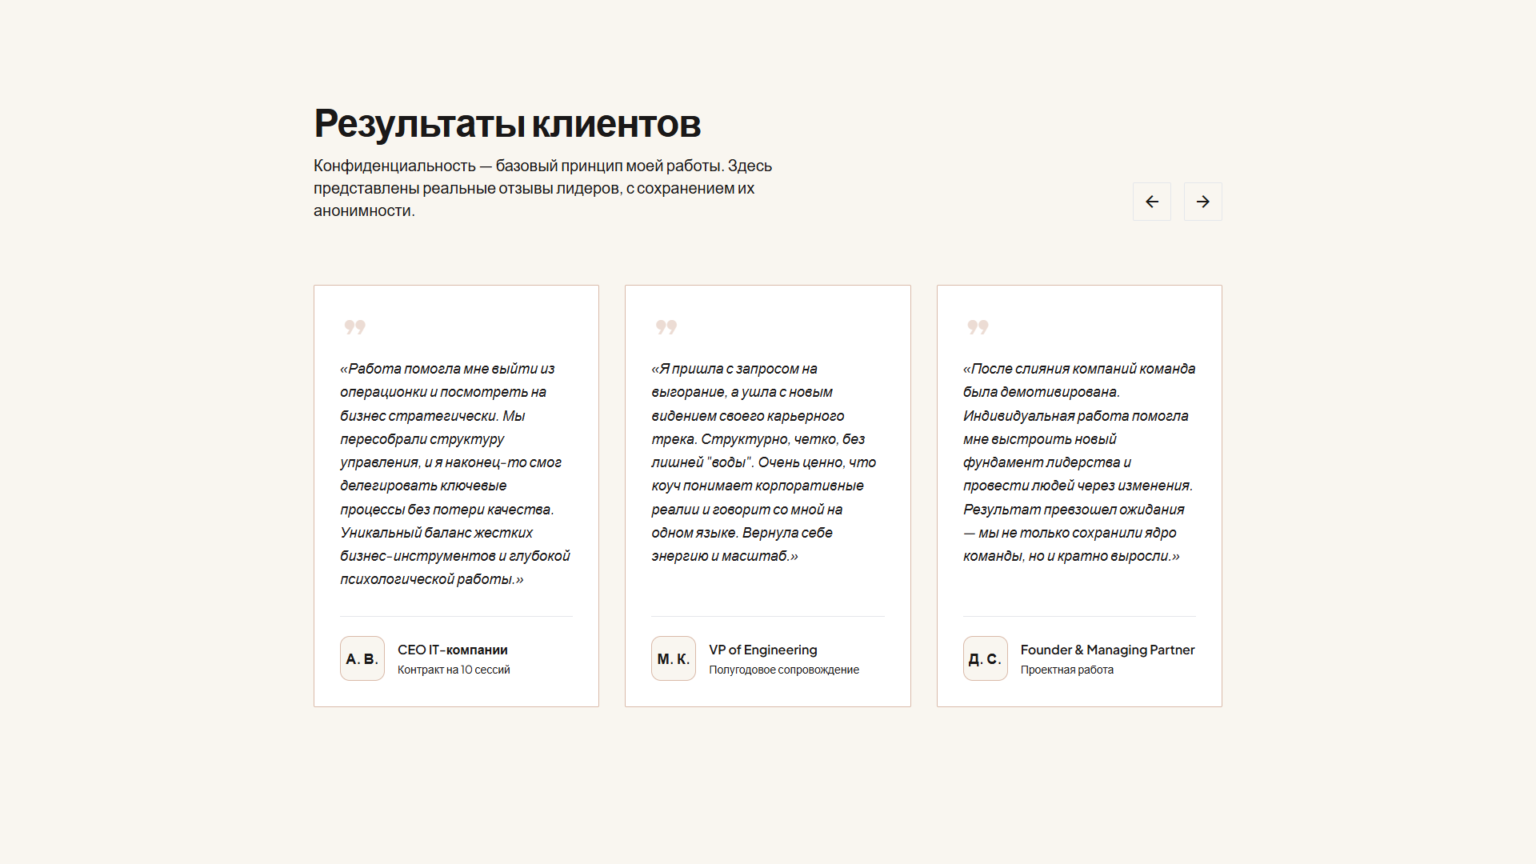Click the quote mark icon in second card
The width and height of the screenshot is (1536, 864).
coord(666,326)
